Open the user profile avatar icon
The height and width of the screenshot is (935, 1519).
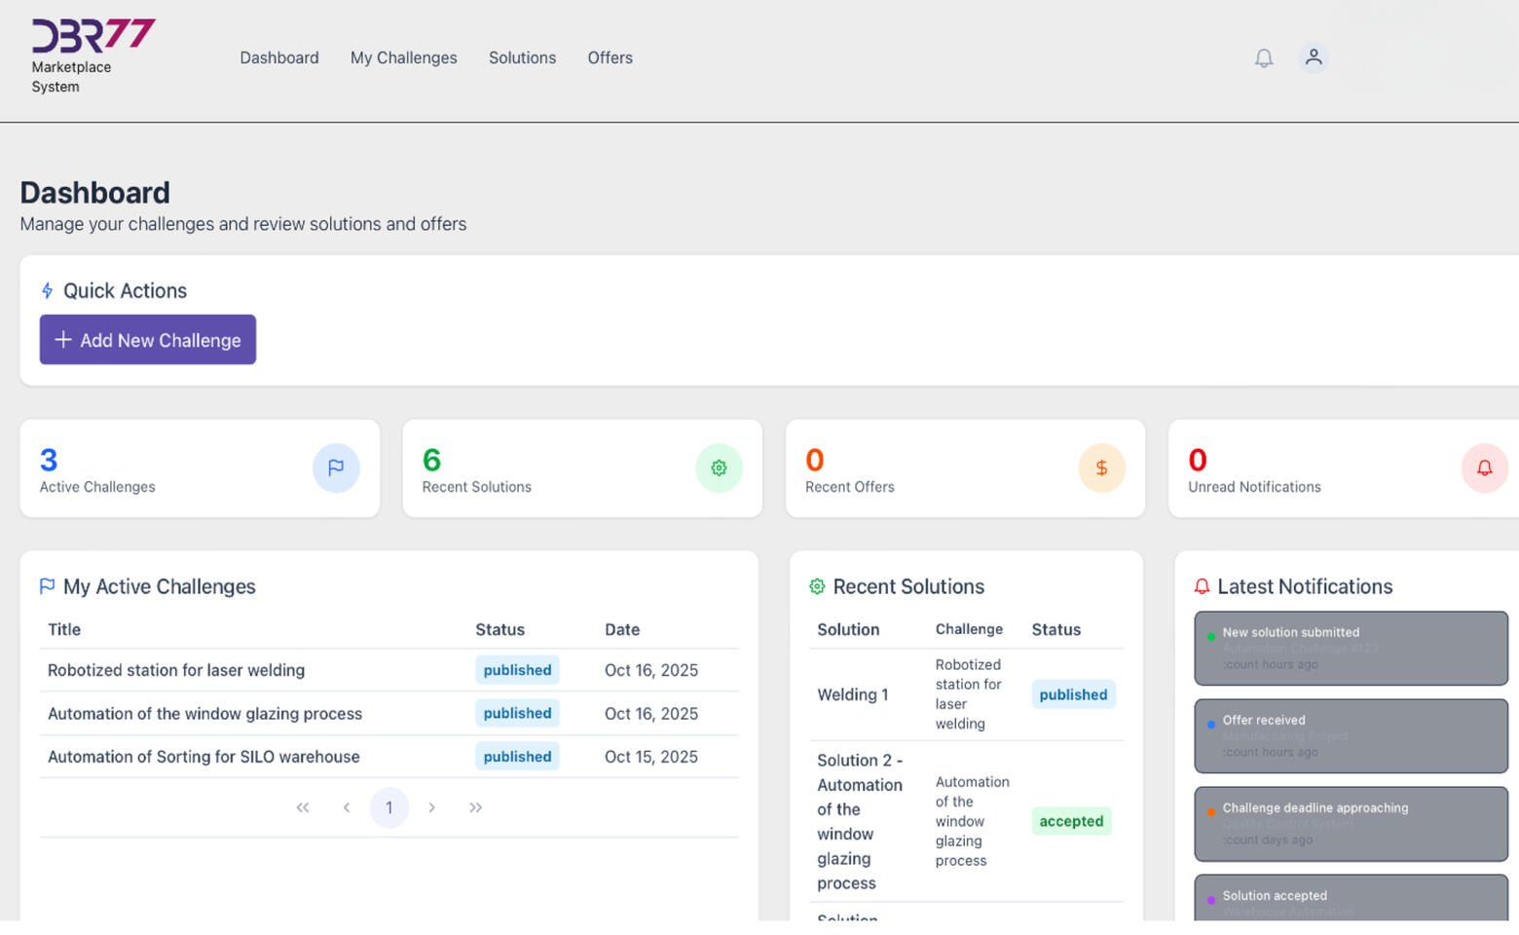(x=1314, y=57)
